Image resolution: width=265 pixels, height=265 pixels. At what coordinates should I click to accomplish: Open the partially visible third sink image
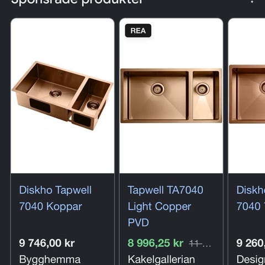click(247, 96)
